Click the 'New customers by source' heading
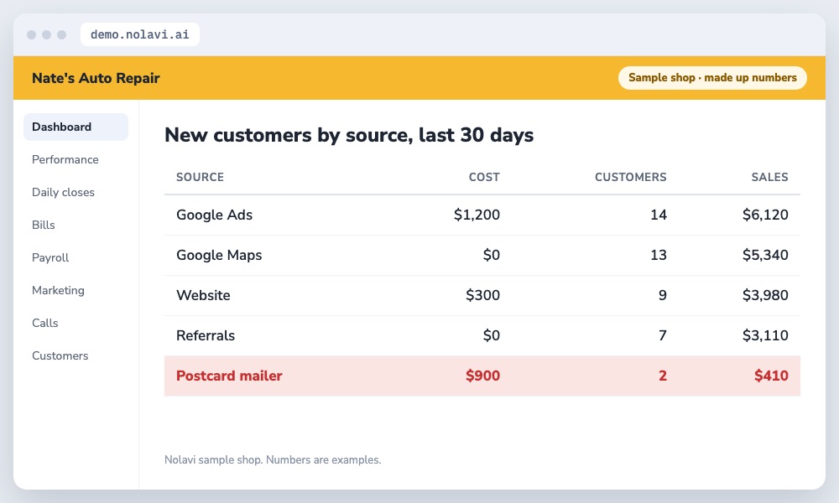The image size is (839, 503). pos(349,135)
